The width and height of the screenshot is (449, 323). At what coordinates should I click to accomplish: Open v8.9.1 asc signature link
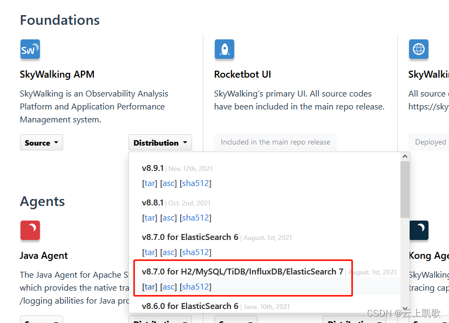tap(169, 183)
